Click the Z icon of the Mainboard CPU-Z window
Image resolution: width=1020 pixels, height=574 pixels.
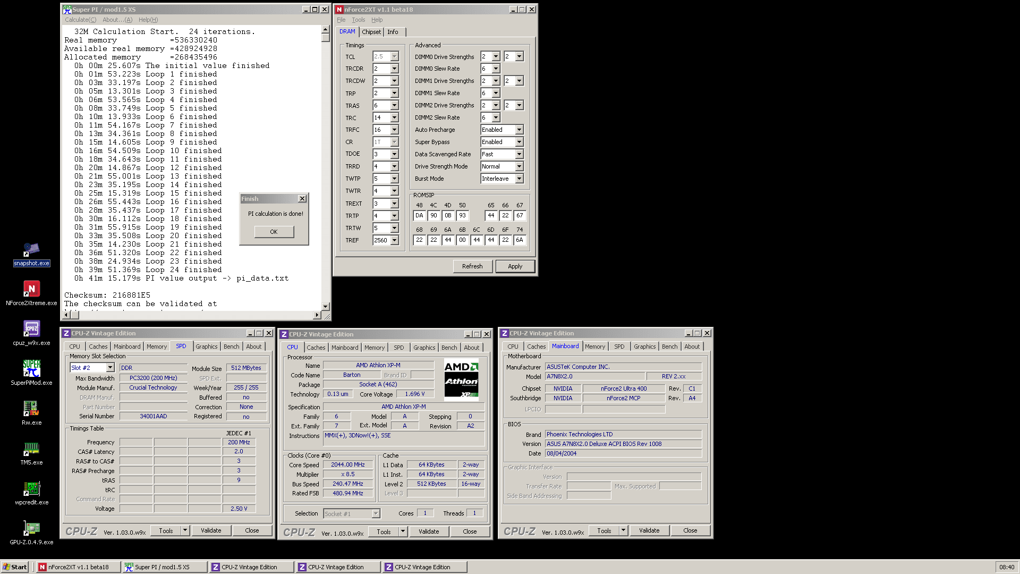(x=505, y=333)
